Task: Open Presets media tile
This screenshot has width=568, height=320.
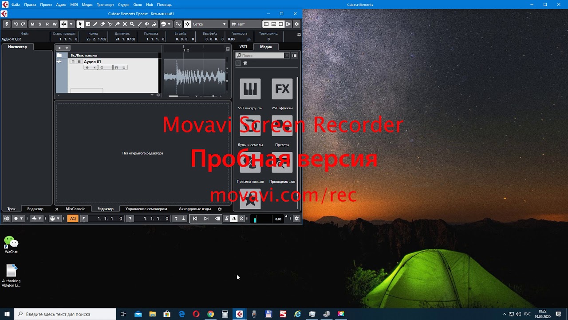Action: (282, 125)
